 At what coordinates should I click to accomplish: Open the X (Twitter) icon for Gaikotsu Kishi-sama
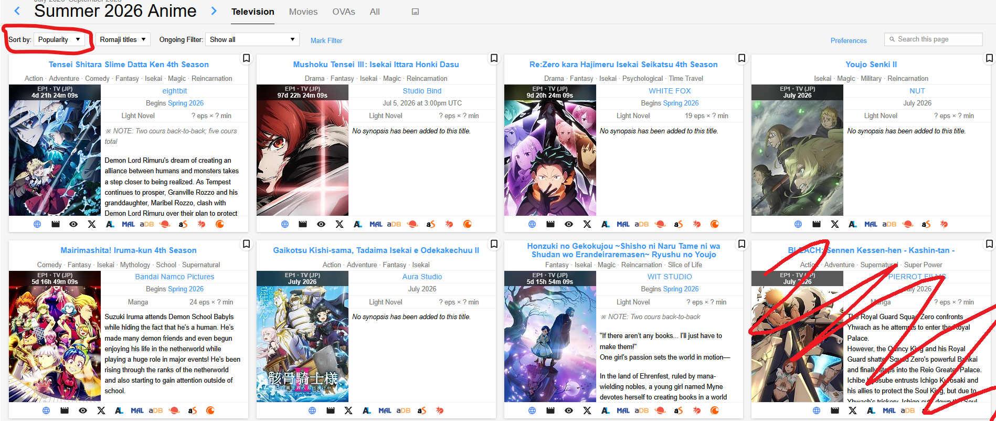tap(348, 411)
